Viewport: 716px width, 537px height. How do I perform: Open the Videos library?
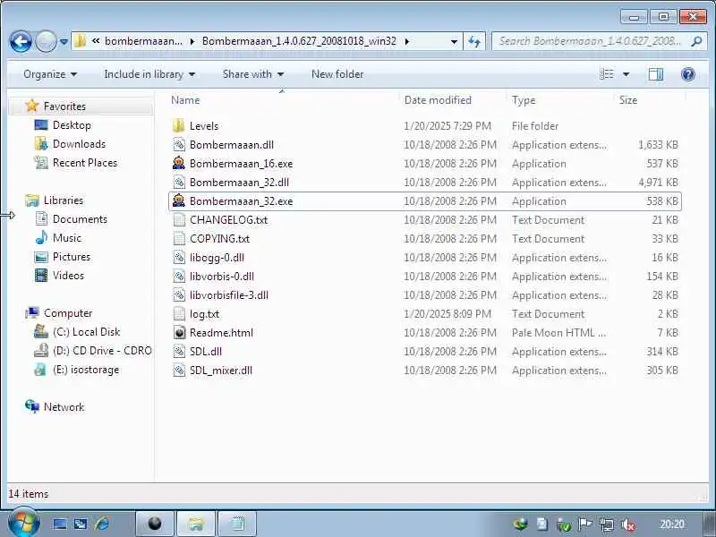click(68, 276)
